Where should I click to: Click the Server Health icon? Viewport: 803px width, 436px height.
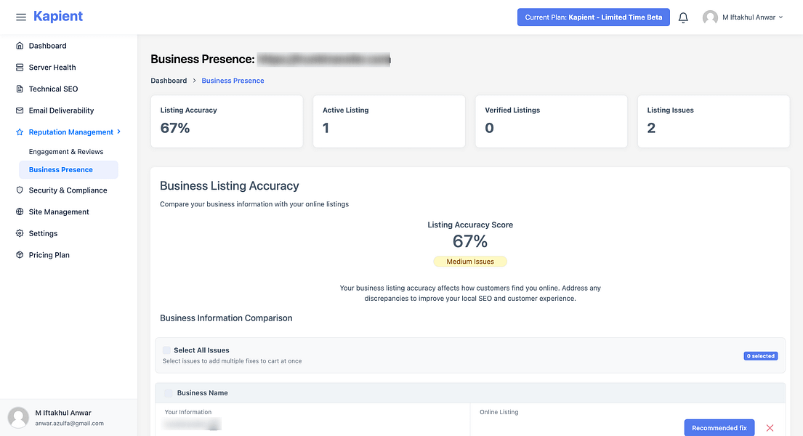(20, 67)
